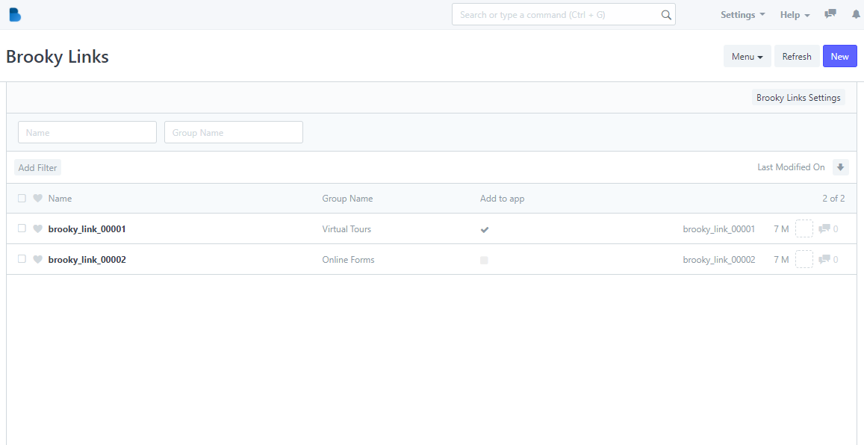Image resolution: width=864 pixels, height=445 pixels.
Task: Click the Add to app box for Online Forms
Action: click(484, 261)
